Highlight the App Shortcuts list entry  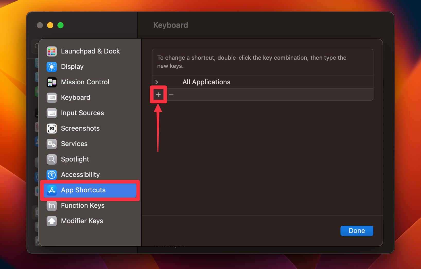point(83,190)
